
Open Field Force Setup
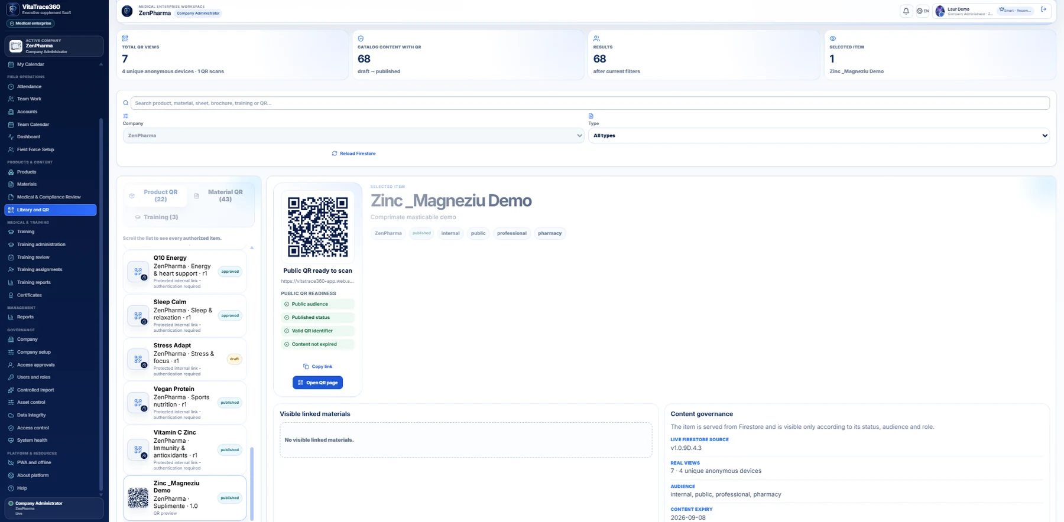(51, 149)
